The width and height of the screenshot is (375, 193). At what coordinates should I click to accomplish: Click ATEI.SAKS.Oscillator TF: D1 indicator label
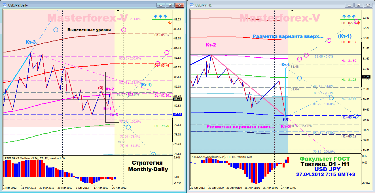point(35,158)
